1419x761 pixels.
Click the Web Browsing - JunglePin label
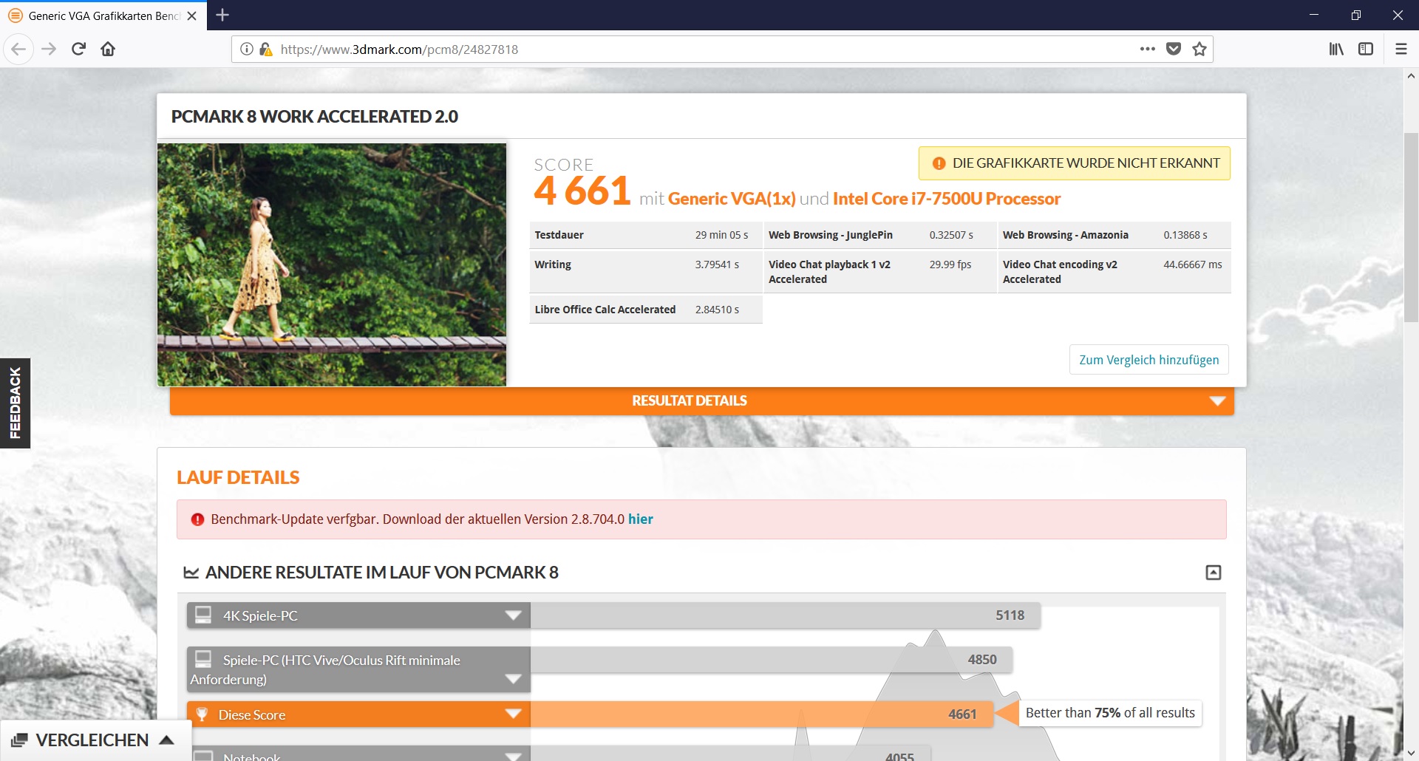click(831, 235)
